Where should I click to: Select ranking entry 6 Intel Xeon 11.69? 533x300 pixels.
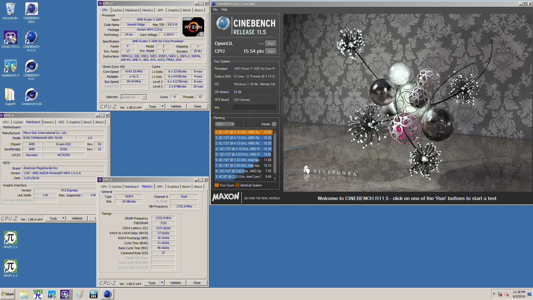coord(243,160)
